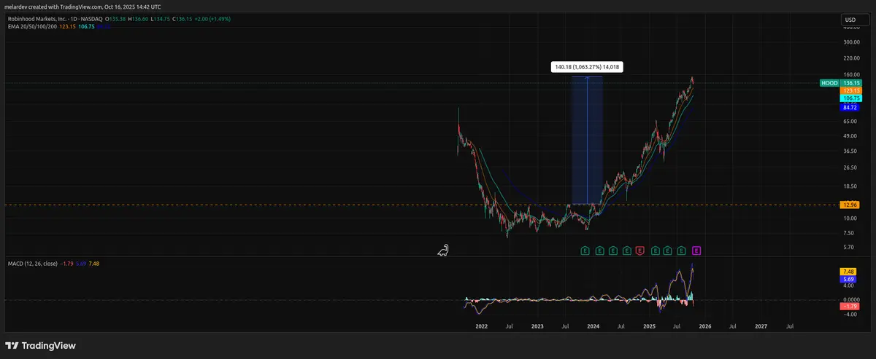Click the 2022 label on the time axis
The height and width of the screenshot is (359, 876).
click(x=482, y=328)
